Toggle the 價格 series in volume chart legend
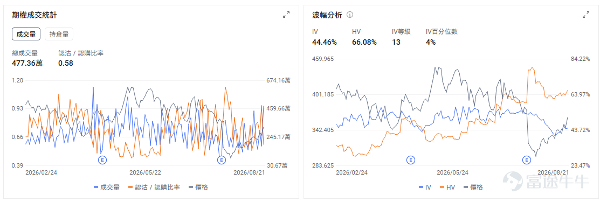The height and width of the screenshot is (201, 600). click(x=198, y=187)
